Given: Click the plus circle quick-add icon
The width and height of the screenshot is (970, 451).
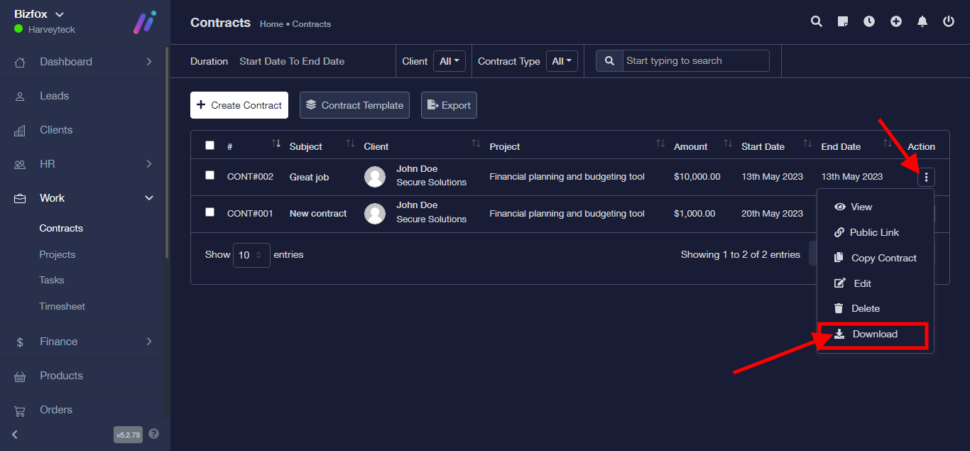Looking at the screenshot, I should 896,22.
